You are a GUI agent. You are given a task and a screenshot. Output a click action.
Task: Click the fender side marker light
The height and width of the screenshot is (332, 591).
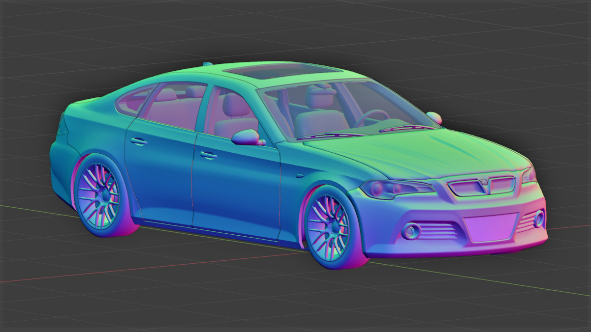click(300, 175)
